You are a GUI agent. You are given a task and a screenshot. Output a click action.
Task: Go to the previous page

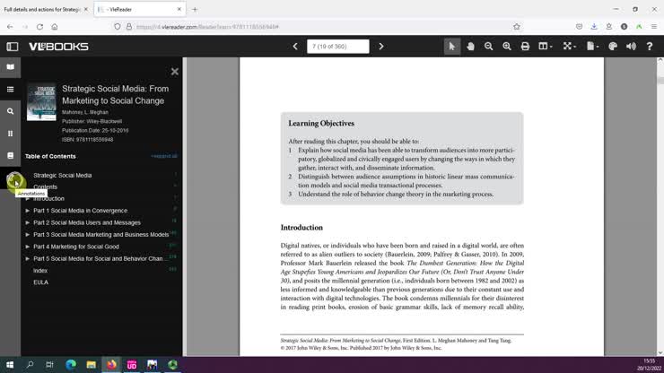(x=295, y=46)
